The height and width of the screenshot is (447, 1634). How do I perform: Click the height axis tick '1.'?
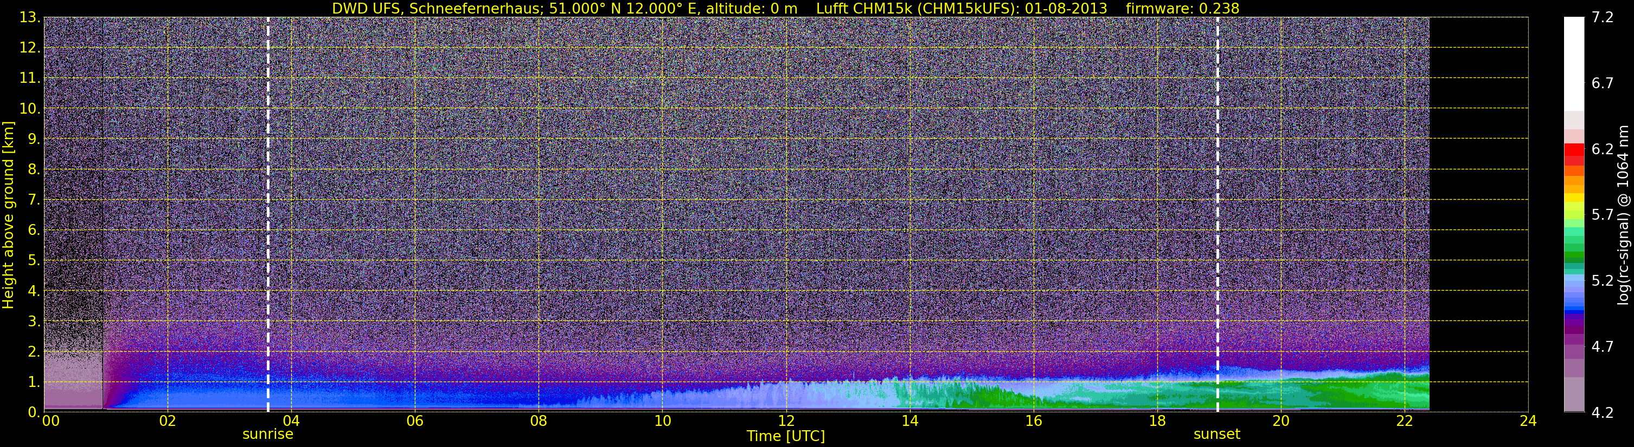(x=33, y=382)
